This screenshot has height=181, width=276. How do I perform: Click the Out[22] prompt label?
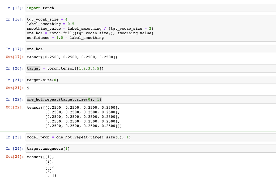[x=15, y=107]
